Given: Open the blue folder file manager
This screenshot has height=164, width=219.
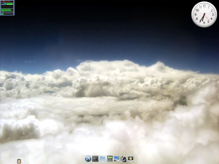Looking at the screenshot, I should tap(102, 159).
